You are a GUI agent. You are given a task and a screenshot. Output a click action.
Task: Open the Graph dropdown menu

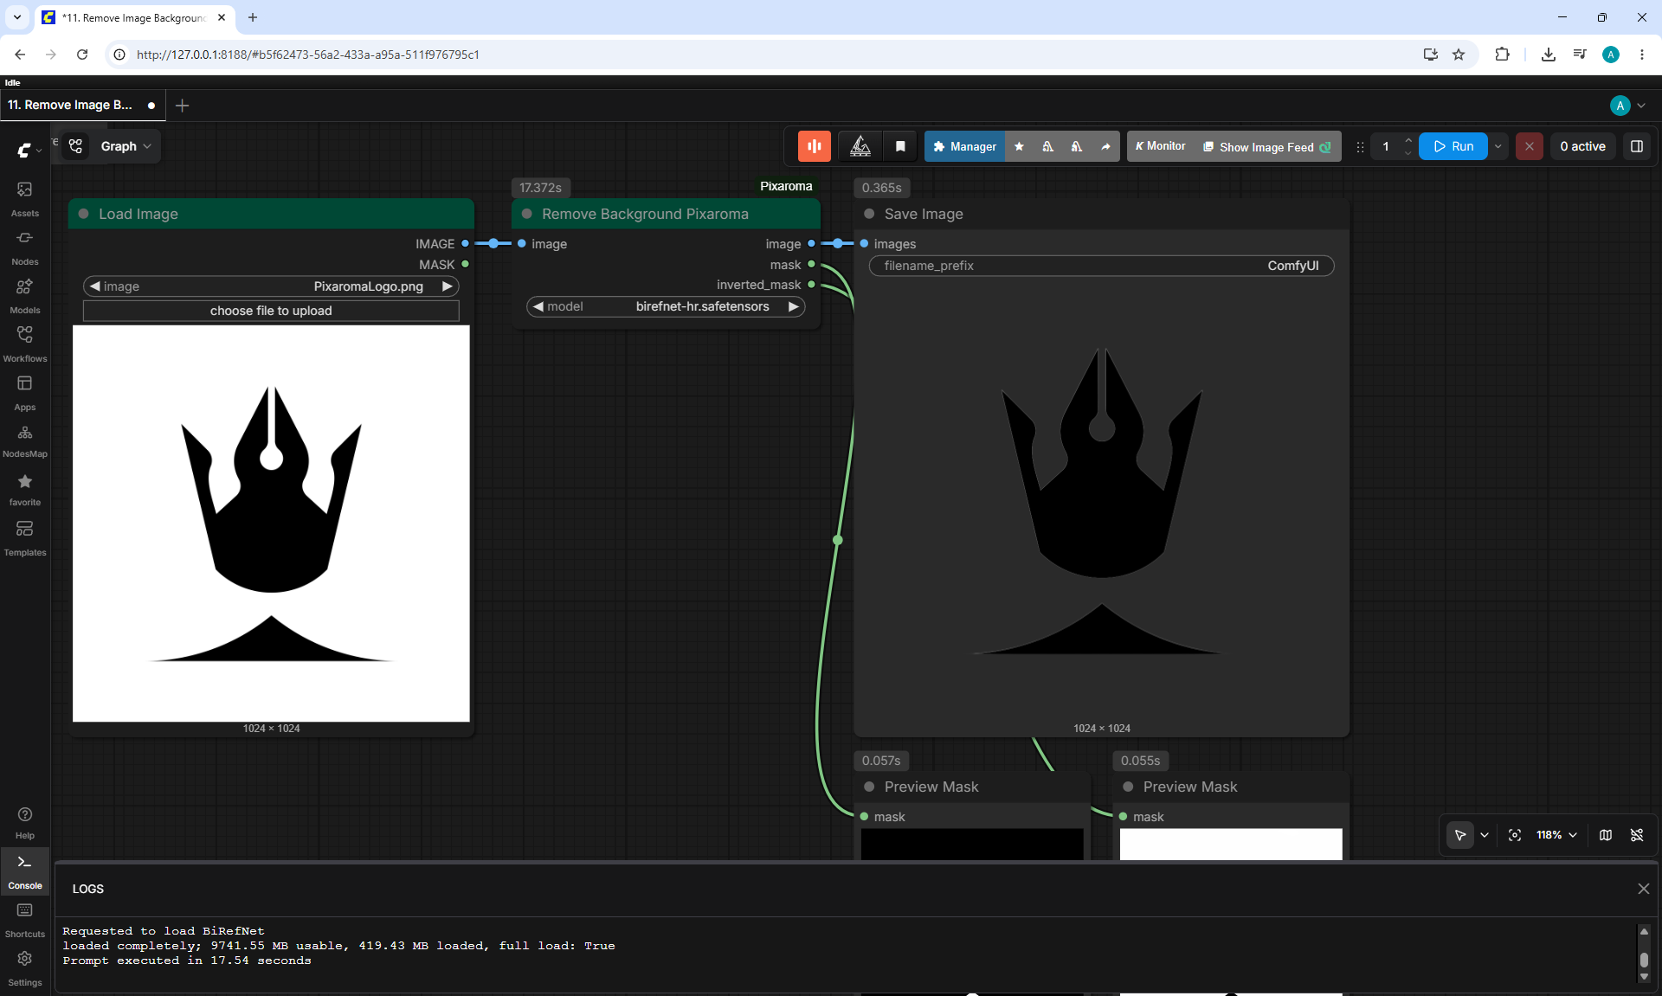[x=126, y=146]
